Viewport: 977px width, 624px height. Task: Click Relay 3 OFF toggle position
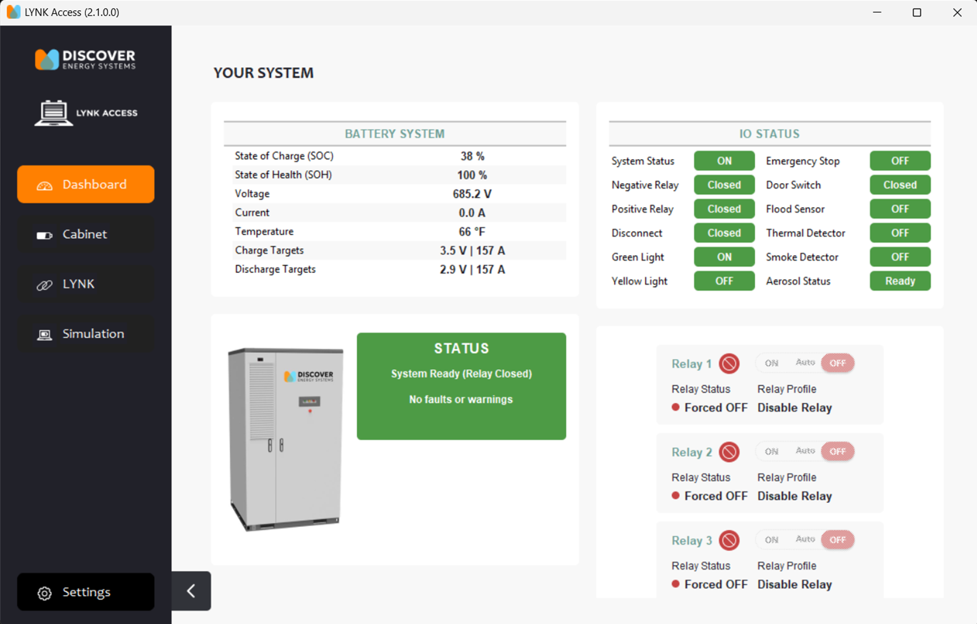837,540
